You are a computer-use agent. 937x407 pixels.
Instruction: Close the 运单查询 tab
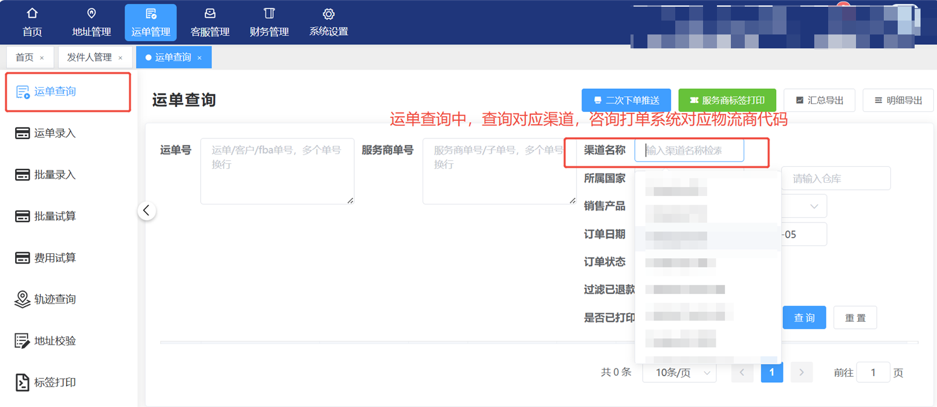click(x=199, y=58)
